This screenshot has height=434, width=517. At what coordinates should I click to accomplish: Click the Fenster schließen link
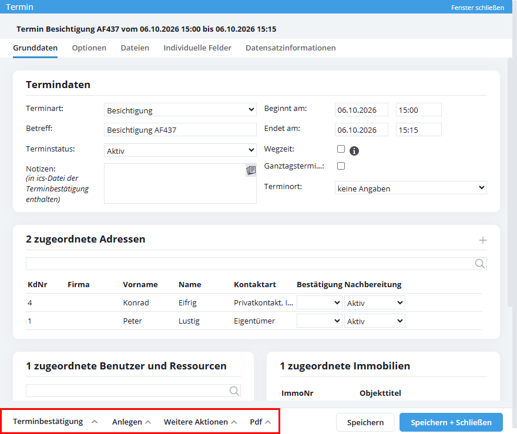[x=478, y=8]
